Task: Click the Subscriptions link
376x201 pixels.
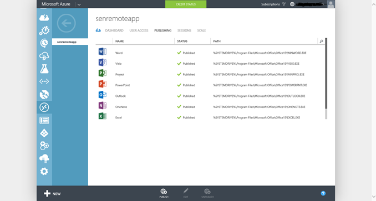Action: (270, 4)
